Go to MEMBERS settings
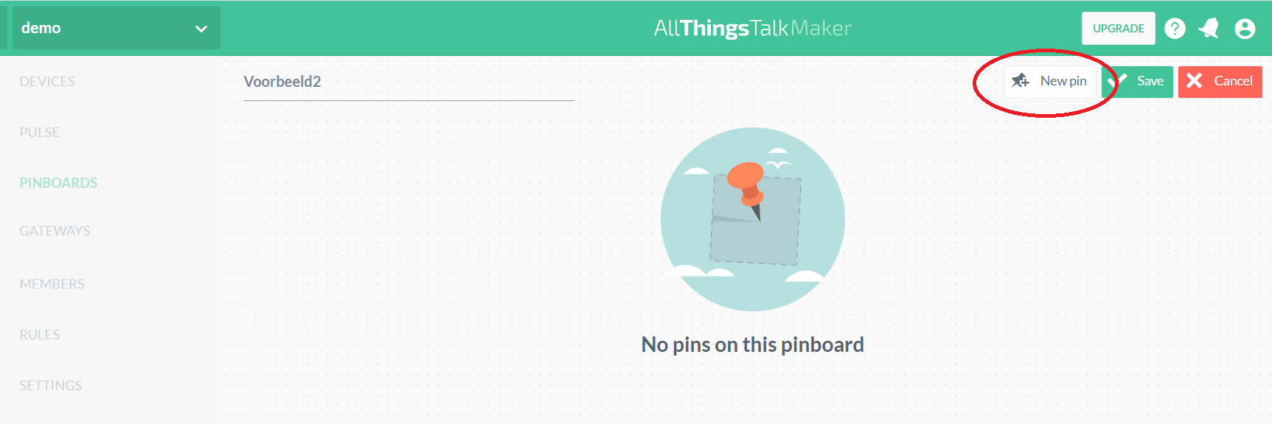The width and height of the screenshot is (1272, 424). [x=52, y=283]
